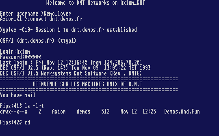
Task: Click the 'Welcome to DNT Networks' banner line
Action: pos(96,3)
